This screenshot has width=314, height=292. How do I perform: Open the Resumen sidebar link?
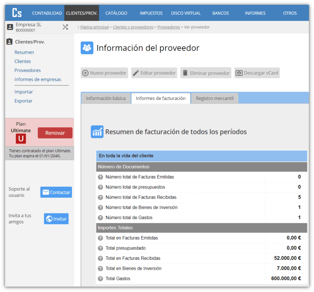[24, 52]
